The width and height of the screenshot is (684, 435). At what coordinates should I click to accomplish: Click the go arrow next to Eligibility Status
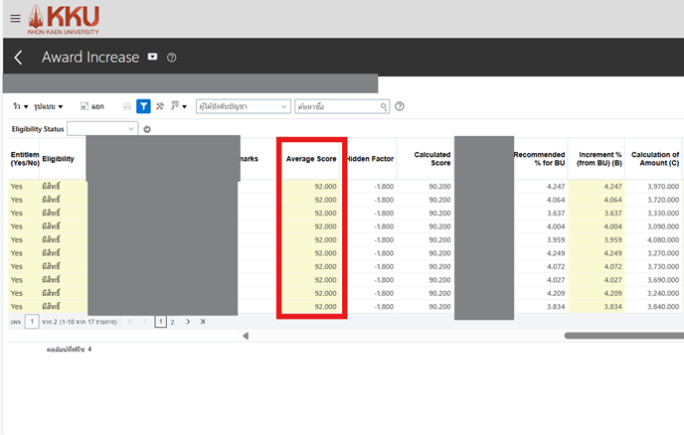(x=147, y=129)
